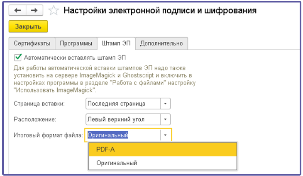Choose Оригинальный in the dropdown list
The image size is (303, 176).
[163, 163]
